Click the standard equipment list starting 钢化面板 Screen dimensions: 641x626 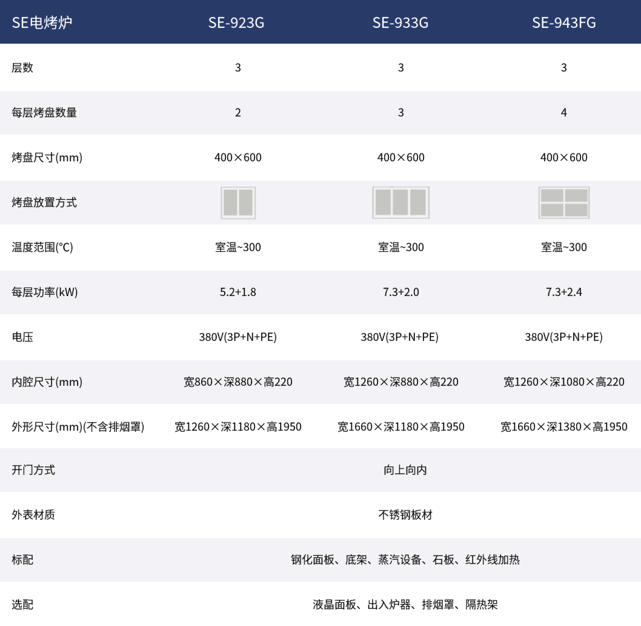[x=405, y=560]
